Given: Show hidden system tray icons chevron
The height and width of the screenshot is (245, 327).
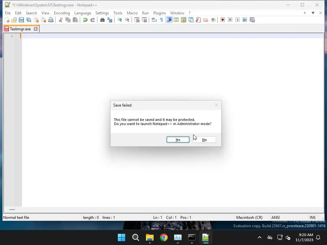Looking at the screenshot, I should 260,237.
